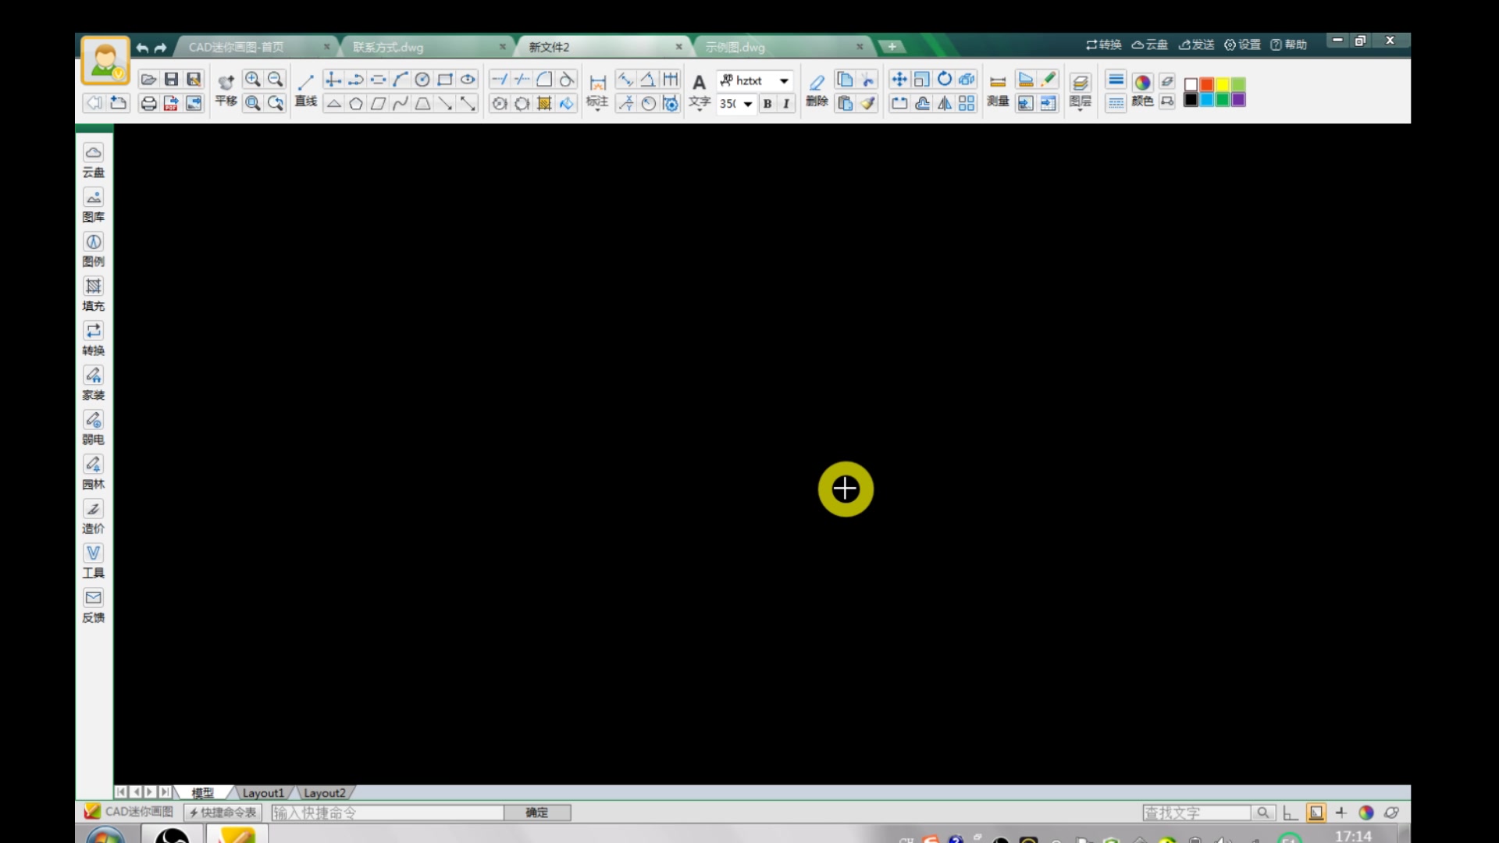The image size is (1499, 843).
Task: Toggle bold text formatting
Action: pyautogui.click(x=767, y=104)
